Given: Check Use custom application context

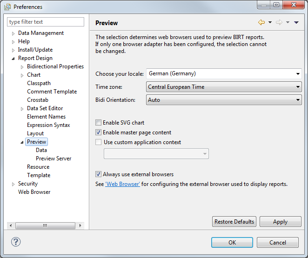Looking at the screenshot, I should 98,142.
